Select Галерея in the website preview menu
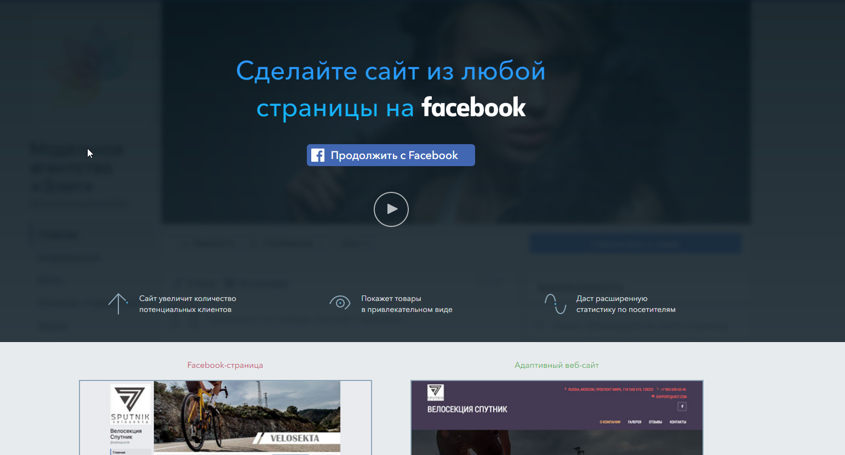The width and height of the screenshot is (845, 455). [x=635, y=422]
